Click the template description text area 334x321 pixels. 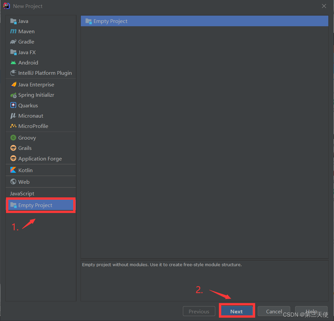205,280
